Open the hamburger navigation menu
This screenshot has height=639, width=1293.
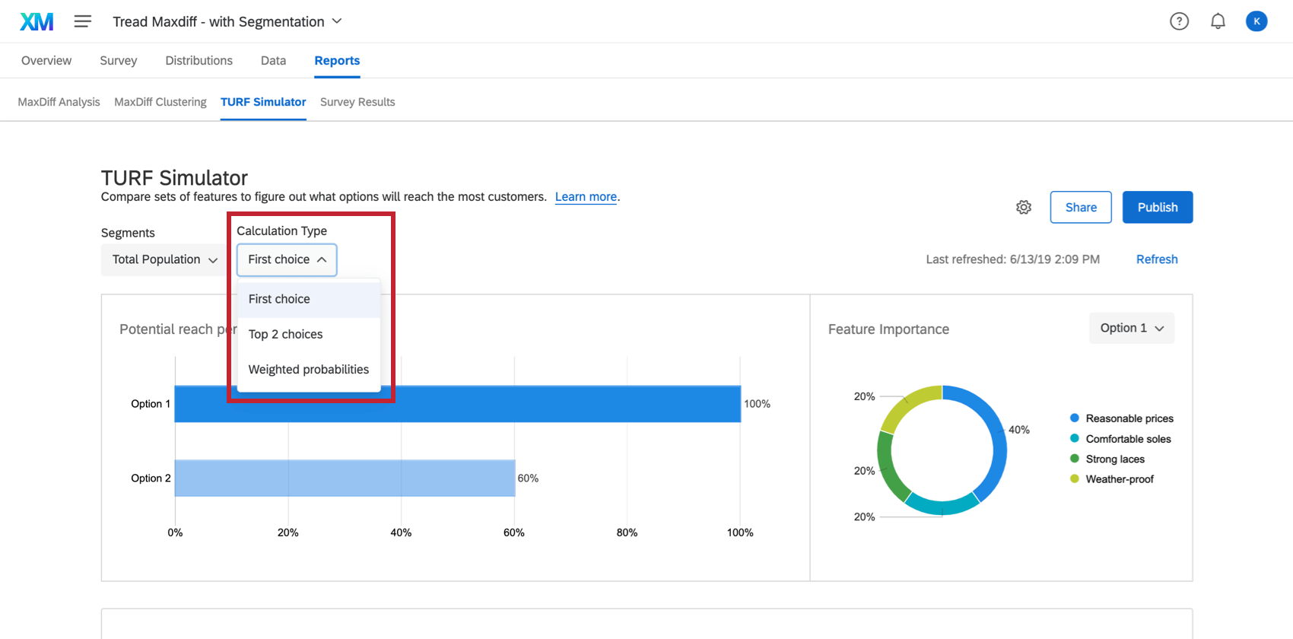click(82, 22)
